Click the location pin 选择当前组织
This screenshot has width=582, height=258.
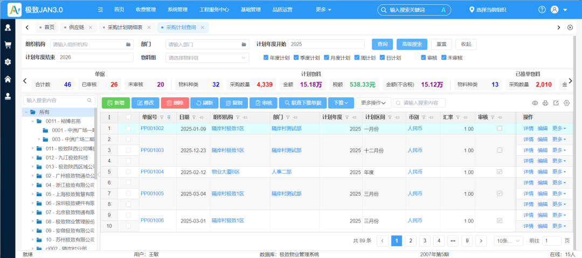487,10
